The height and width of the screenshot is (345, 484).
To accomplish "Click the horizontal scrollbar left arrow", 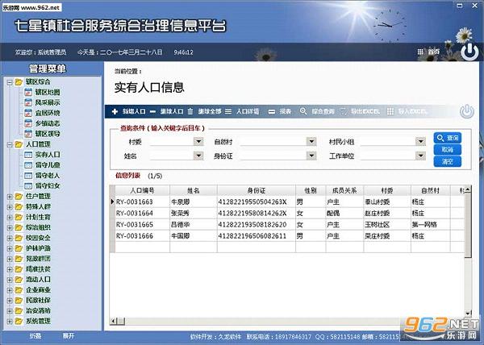I will tap(113, 322).
